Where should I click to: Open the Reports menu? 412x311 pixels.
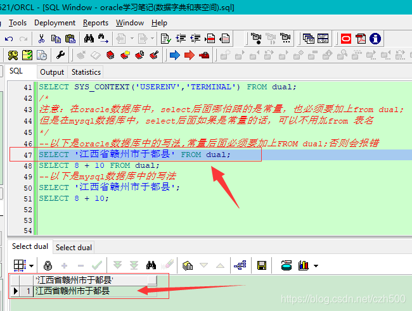coord(96,23)
